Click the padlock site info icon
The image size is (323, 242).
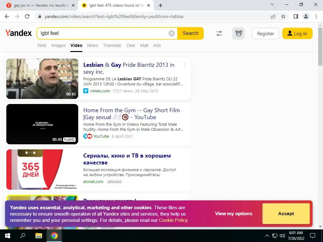click(x=40, y=16)
